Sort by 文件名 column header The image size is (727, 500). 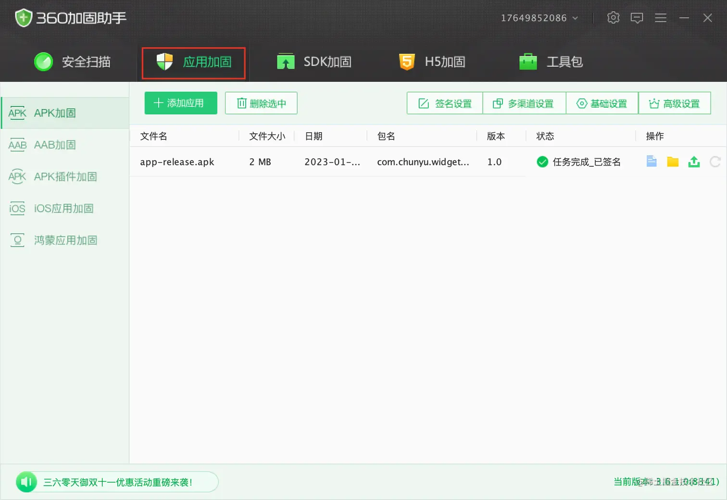point(153,136)
